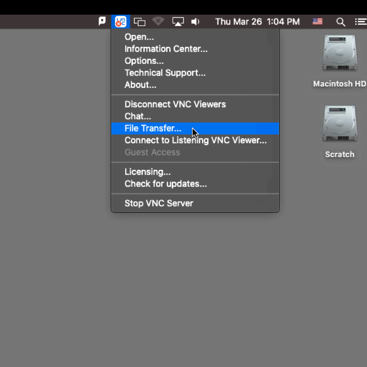Open Chat... from the menu
The height and width of the screenshot is (367, 367).
(x=195, y=116)
